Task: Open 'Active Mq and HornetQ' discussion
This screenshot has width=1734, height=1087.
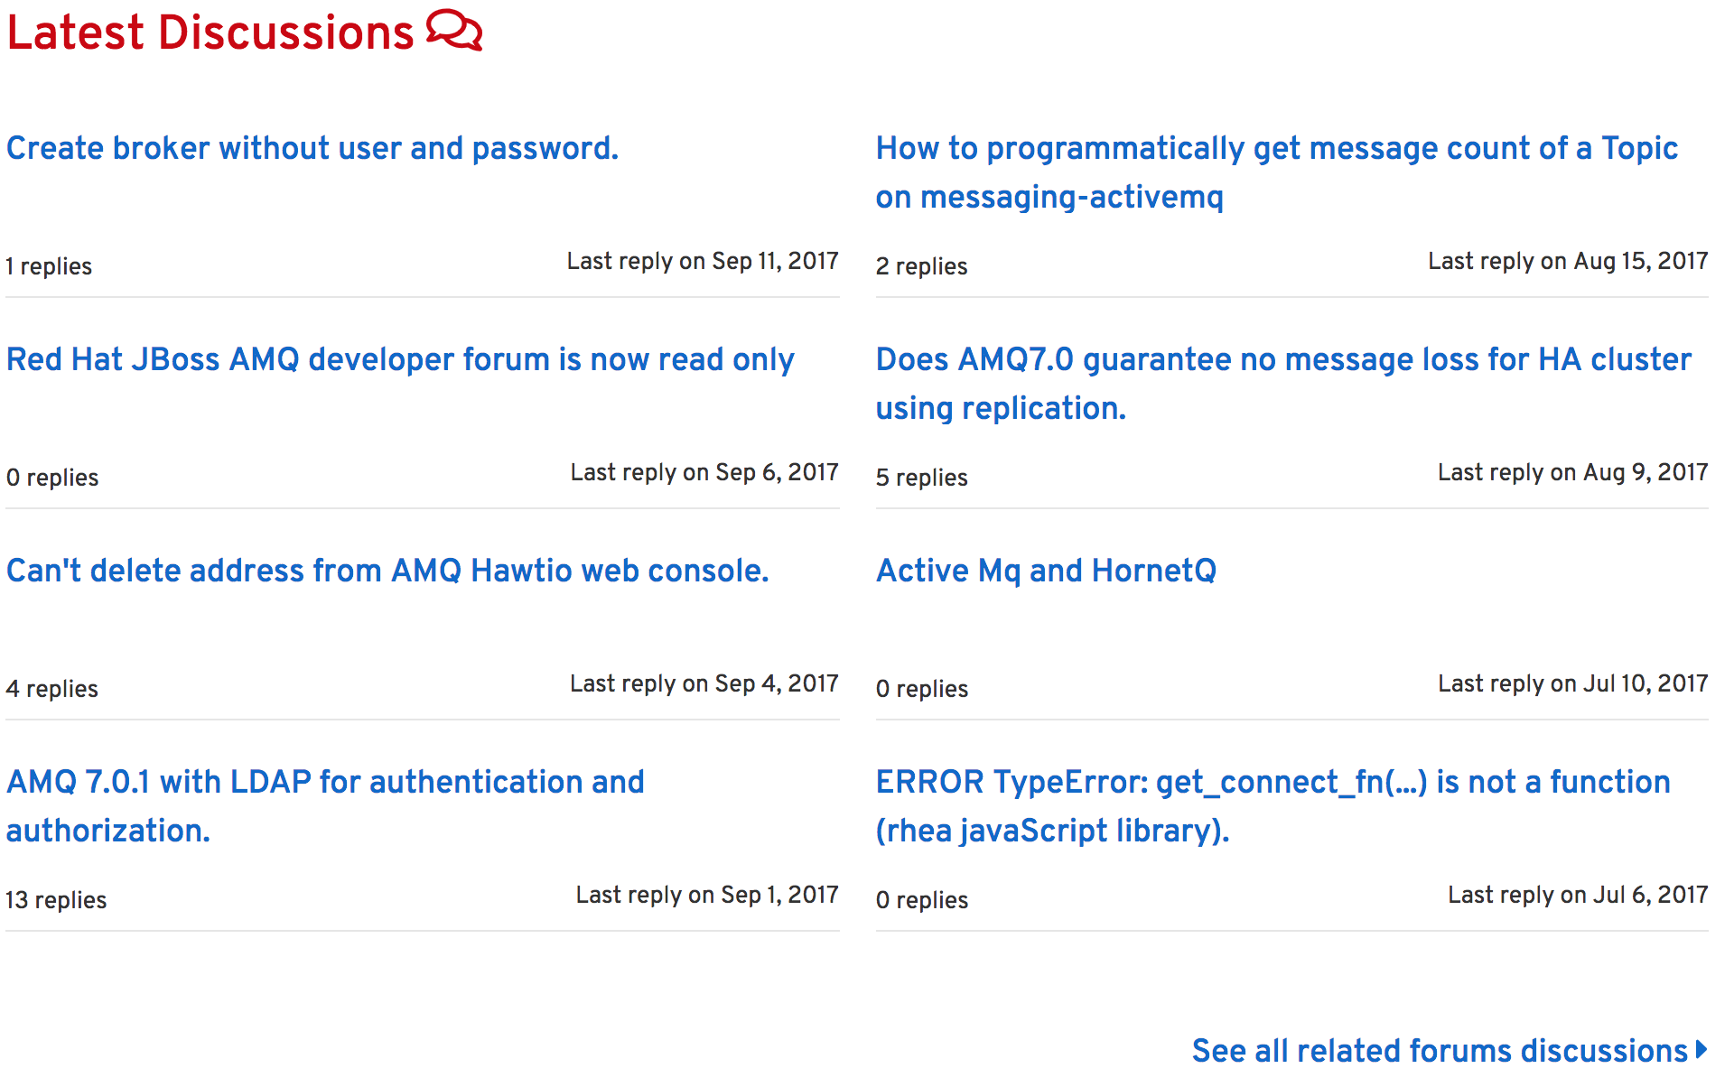Action: pos(1046,571)
